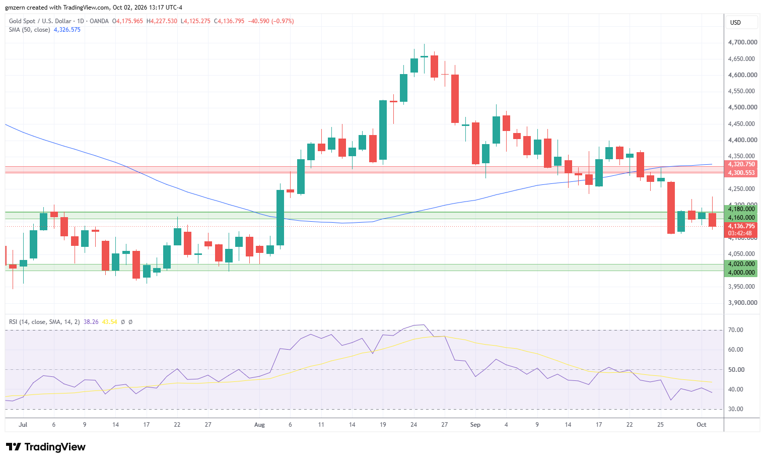Click the red 4,300.553 price tag

(740, 173)
